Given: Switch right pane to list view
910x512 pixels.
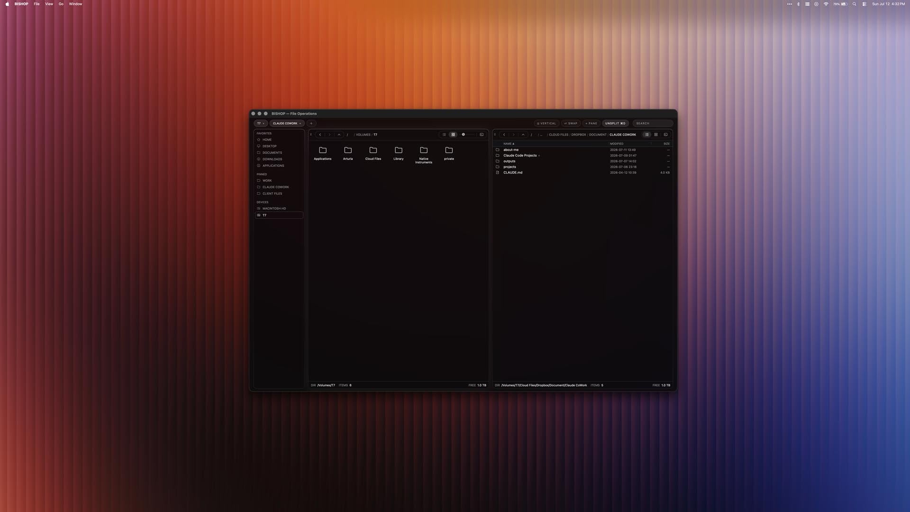Looking at the screenshot, I should (x=646, y=135).
